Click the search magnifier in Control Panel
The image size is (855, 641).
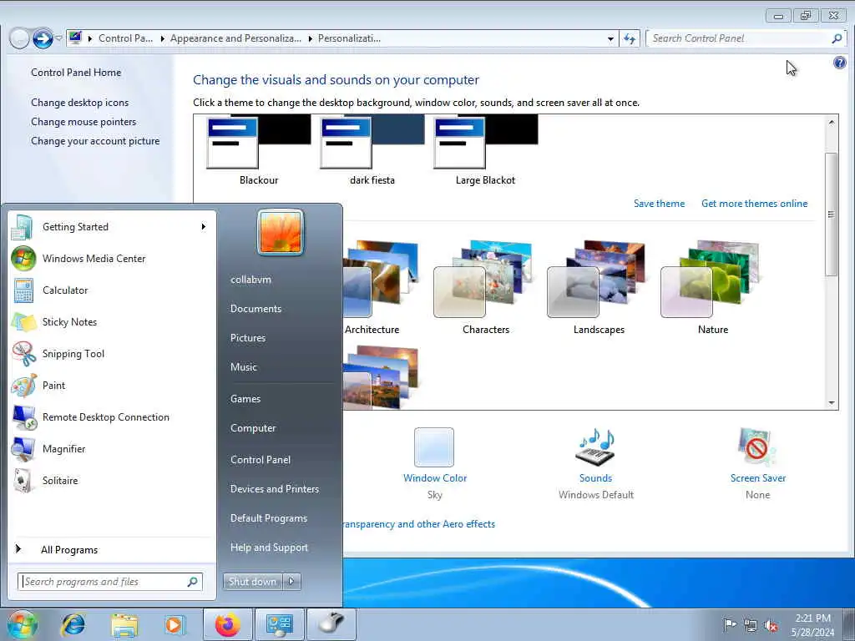837,38
